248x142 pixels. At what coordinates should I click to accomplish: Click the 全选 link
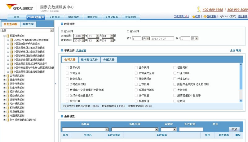coord(232,50)
